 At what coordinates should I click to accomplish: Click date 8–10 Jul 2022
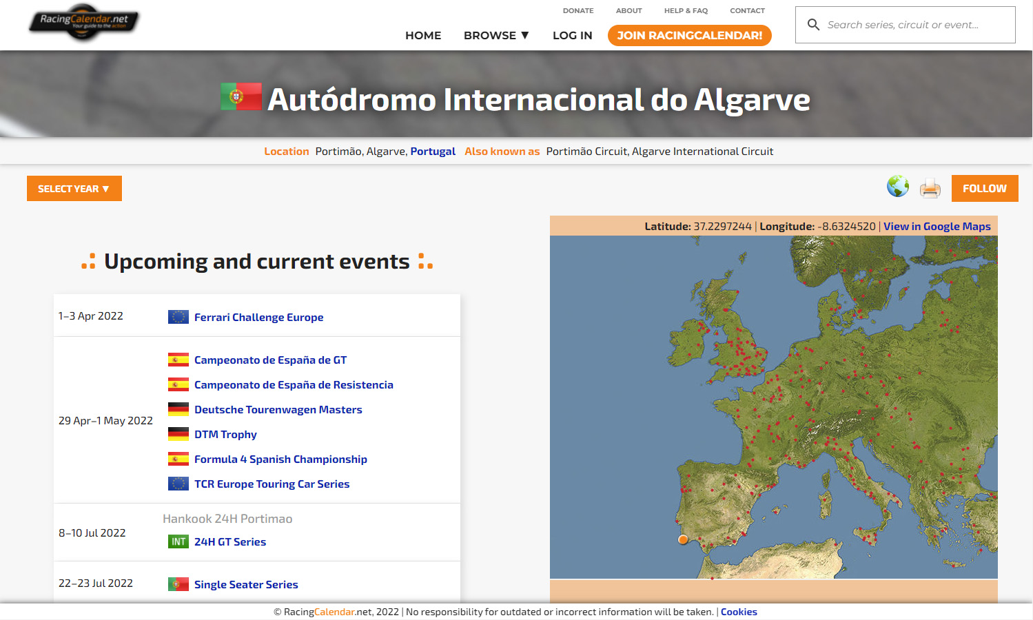pos(92,533)
